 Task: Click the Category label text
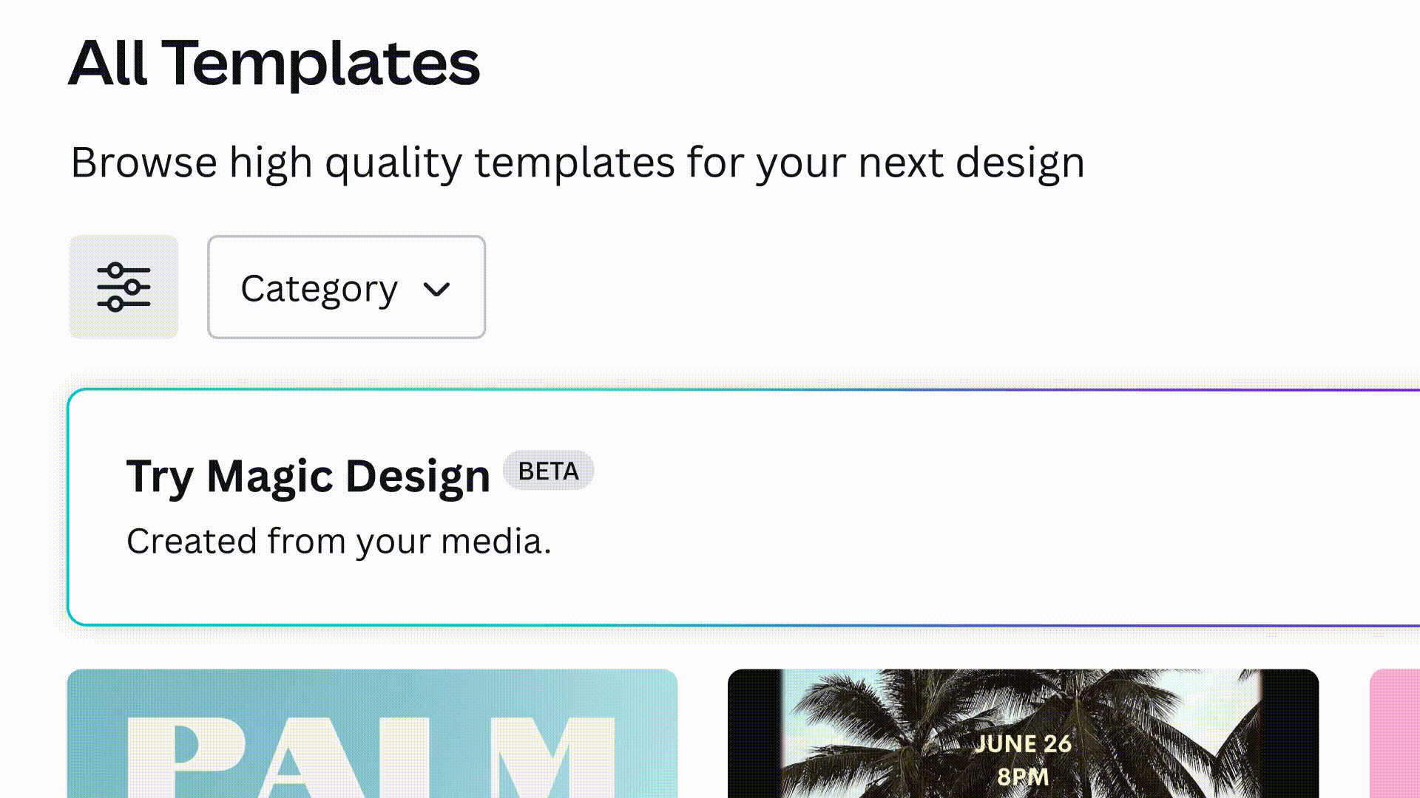319,289
